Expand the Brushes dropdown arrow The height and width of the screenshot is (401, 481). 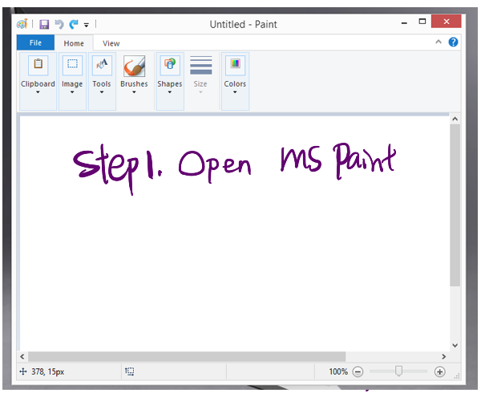click(x=134, y=92)
